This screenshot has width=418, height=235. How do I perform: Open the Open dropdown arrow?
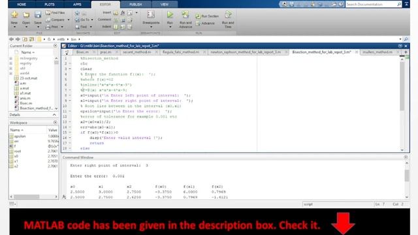pos(26,27)
